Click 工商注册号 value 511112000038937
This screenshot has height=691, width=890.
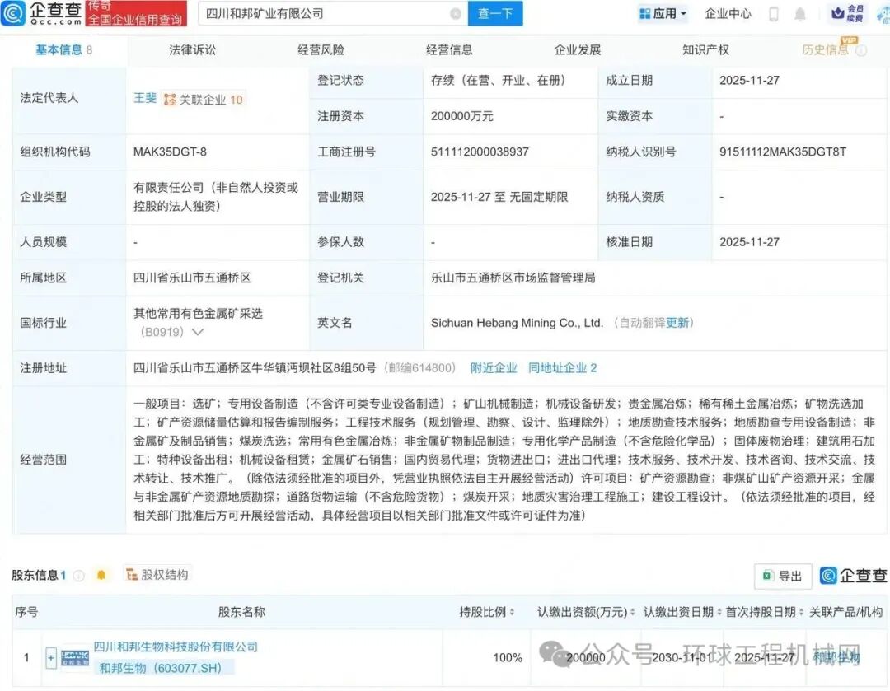tap(480, 152)
